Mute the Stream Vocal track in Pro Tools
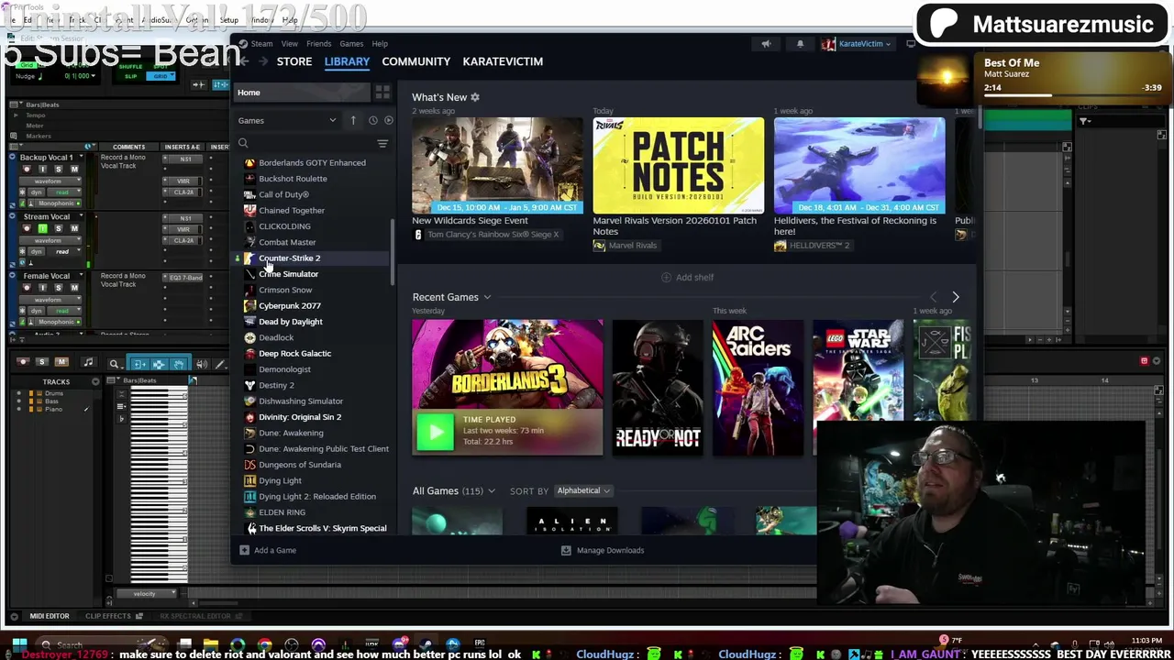This screenshot has height=660, width=1174. click(x=74, y=228)
